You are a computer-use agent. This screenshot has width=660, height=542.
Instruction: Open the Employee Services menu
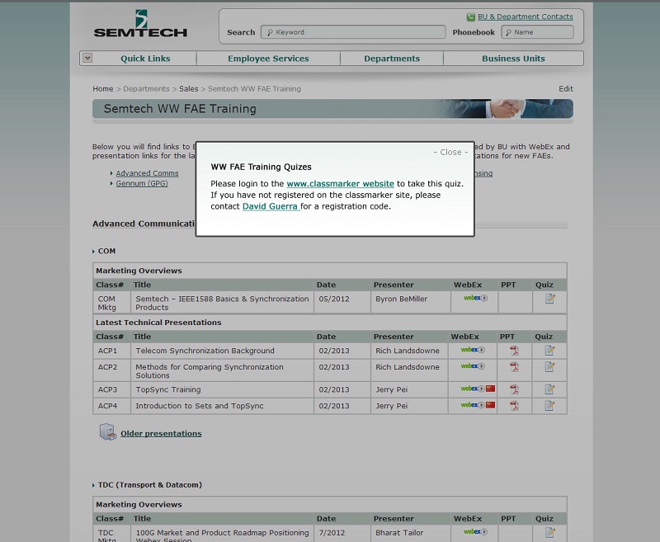pos(268,59)
